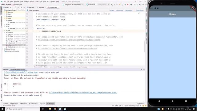Hide the Project panel with the minus icon
Image resolution: width=197 pixels, height=111 pixels.
click(x=24, y=7)
